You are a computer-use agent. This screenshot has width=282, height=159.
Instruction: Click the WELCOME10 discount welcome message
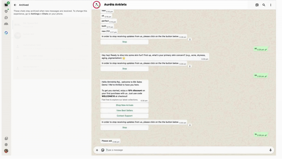click(x=124, y=91)
